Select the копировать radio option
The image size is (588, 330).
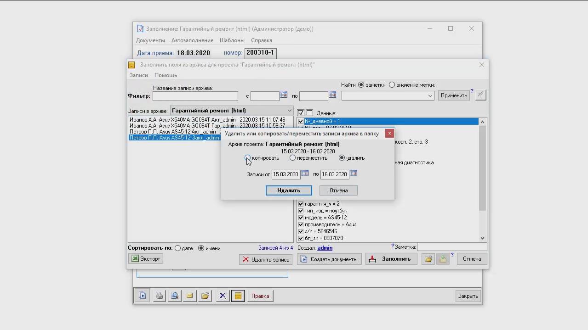[248, 158]
